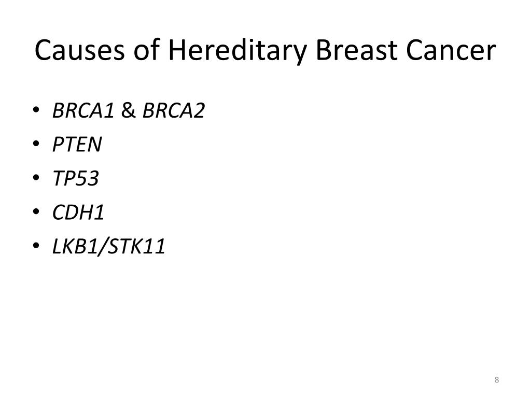Select the TP53 bullet text

[x=76, y=178]
